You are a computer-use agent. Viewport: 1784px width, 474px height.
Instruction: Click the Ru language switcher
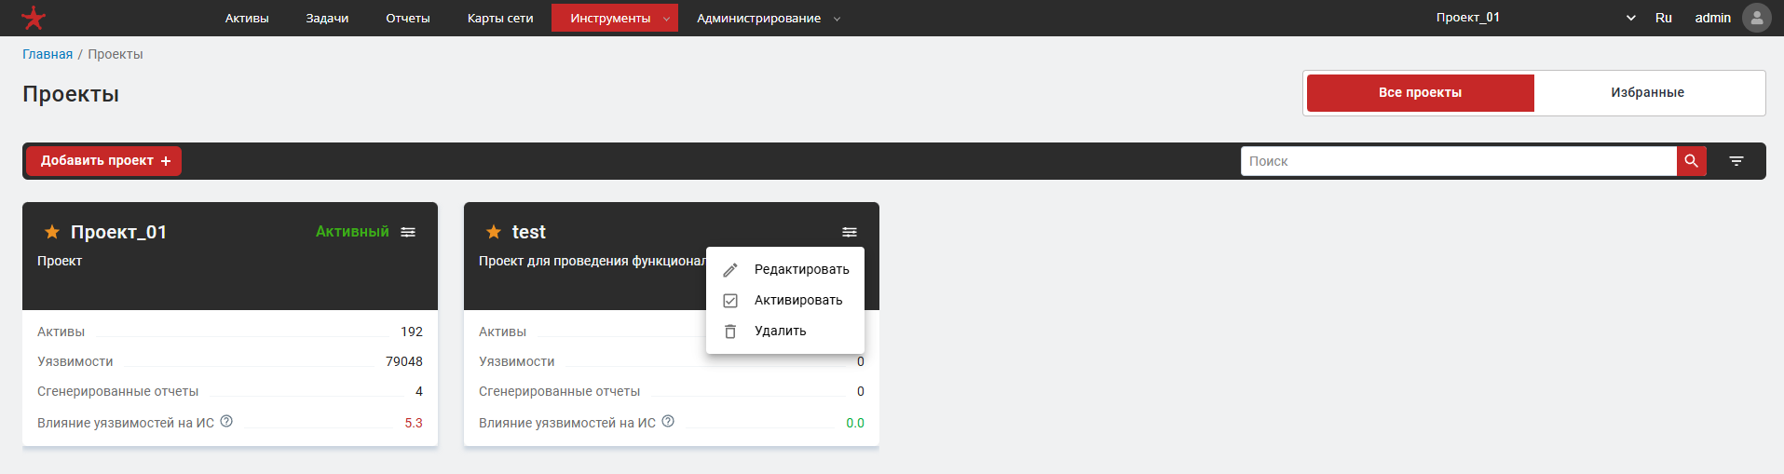tap(1664, 18)
